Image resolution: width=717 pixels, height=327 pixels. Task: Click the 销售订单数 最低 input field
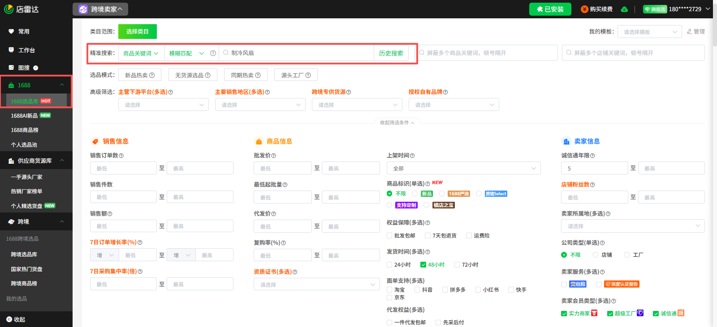[123, 168]
